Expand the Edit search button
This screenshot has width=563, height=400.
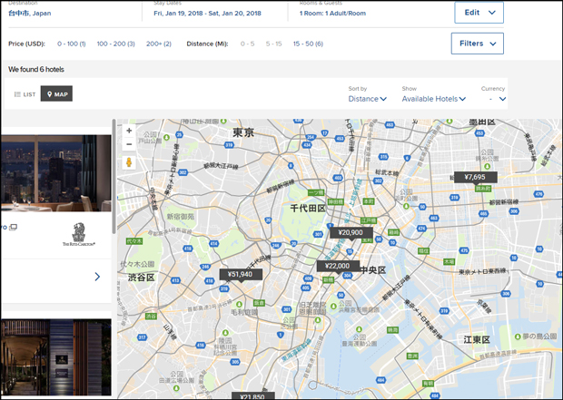pyautogui.click(x=479, y=13)
